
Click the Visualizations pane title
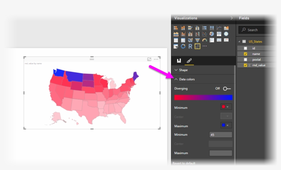(x=186, y=18)
